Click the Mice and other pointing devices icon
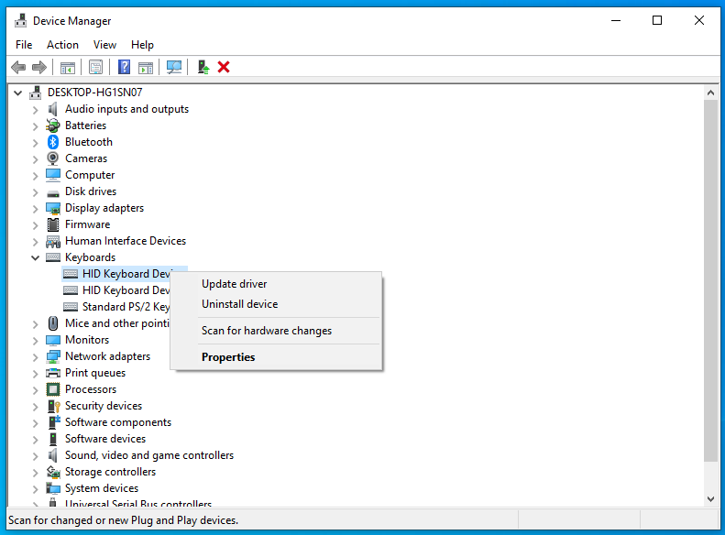The width and height of the screenshot is (725, 535). pyautogui.click(x=53, y=323)
